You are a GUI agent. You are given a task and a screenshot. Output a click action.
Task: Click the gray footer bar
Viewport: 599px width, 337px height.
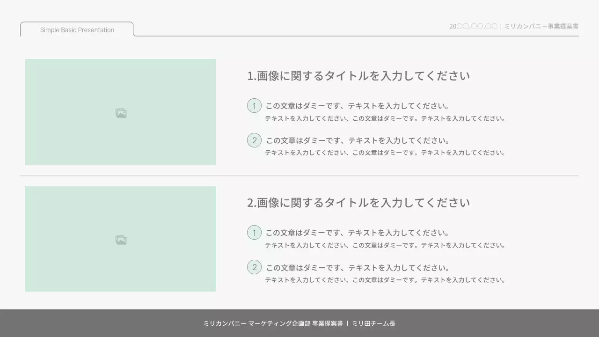tap(299, 323)
